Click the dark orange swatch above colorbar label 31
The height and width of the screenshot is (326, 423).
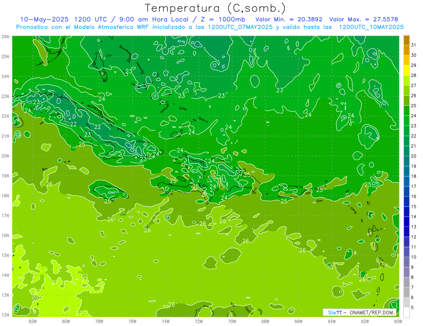click(x=406, y=40)
